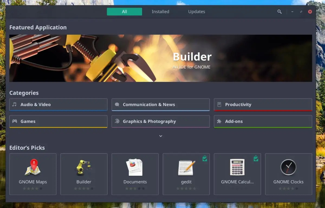The height and width of the screenshot is (208, 325).
Task: Open the Audio & Video category
Action: coord(58,105)
